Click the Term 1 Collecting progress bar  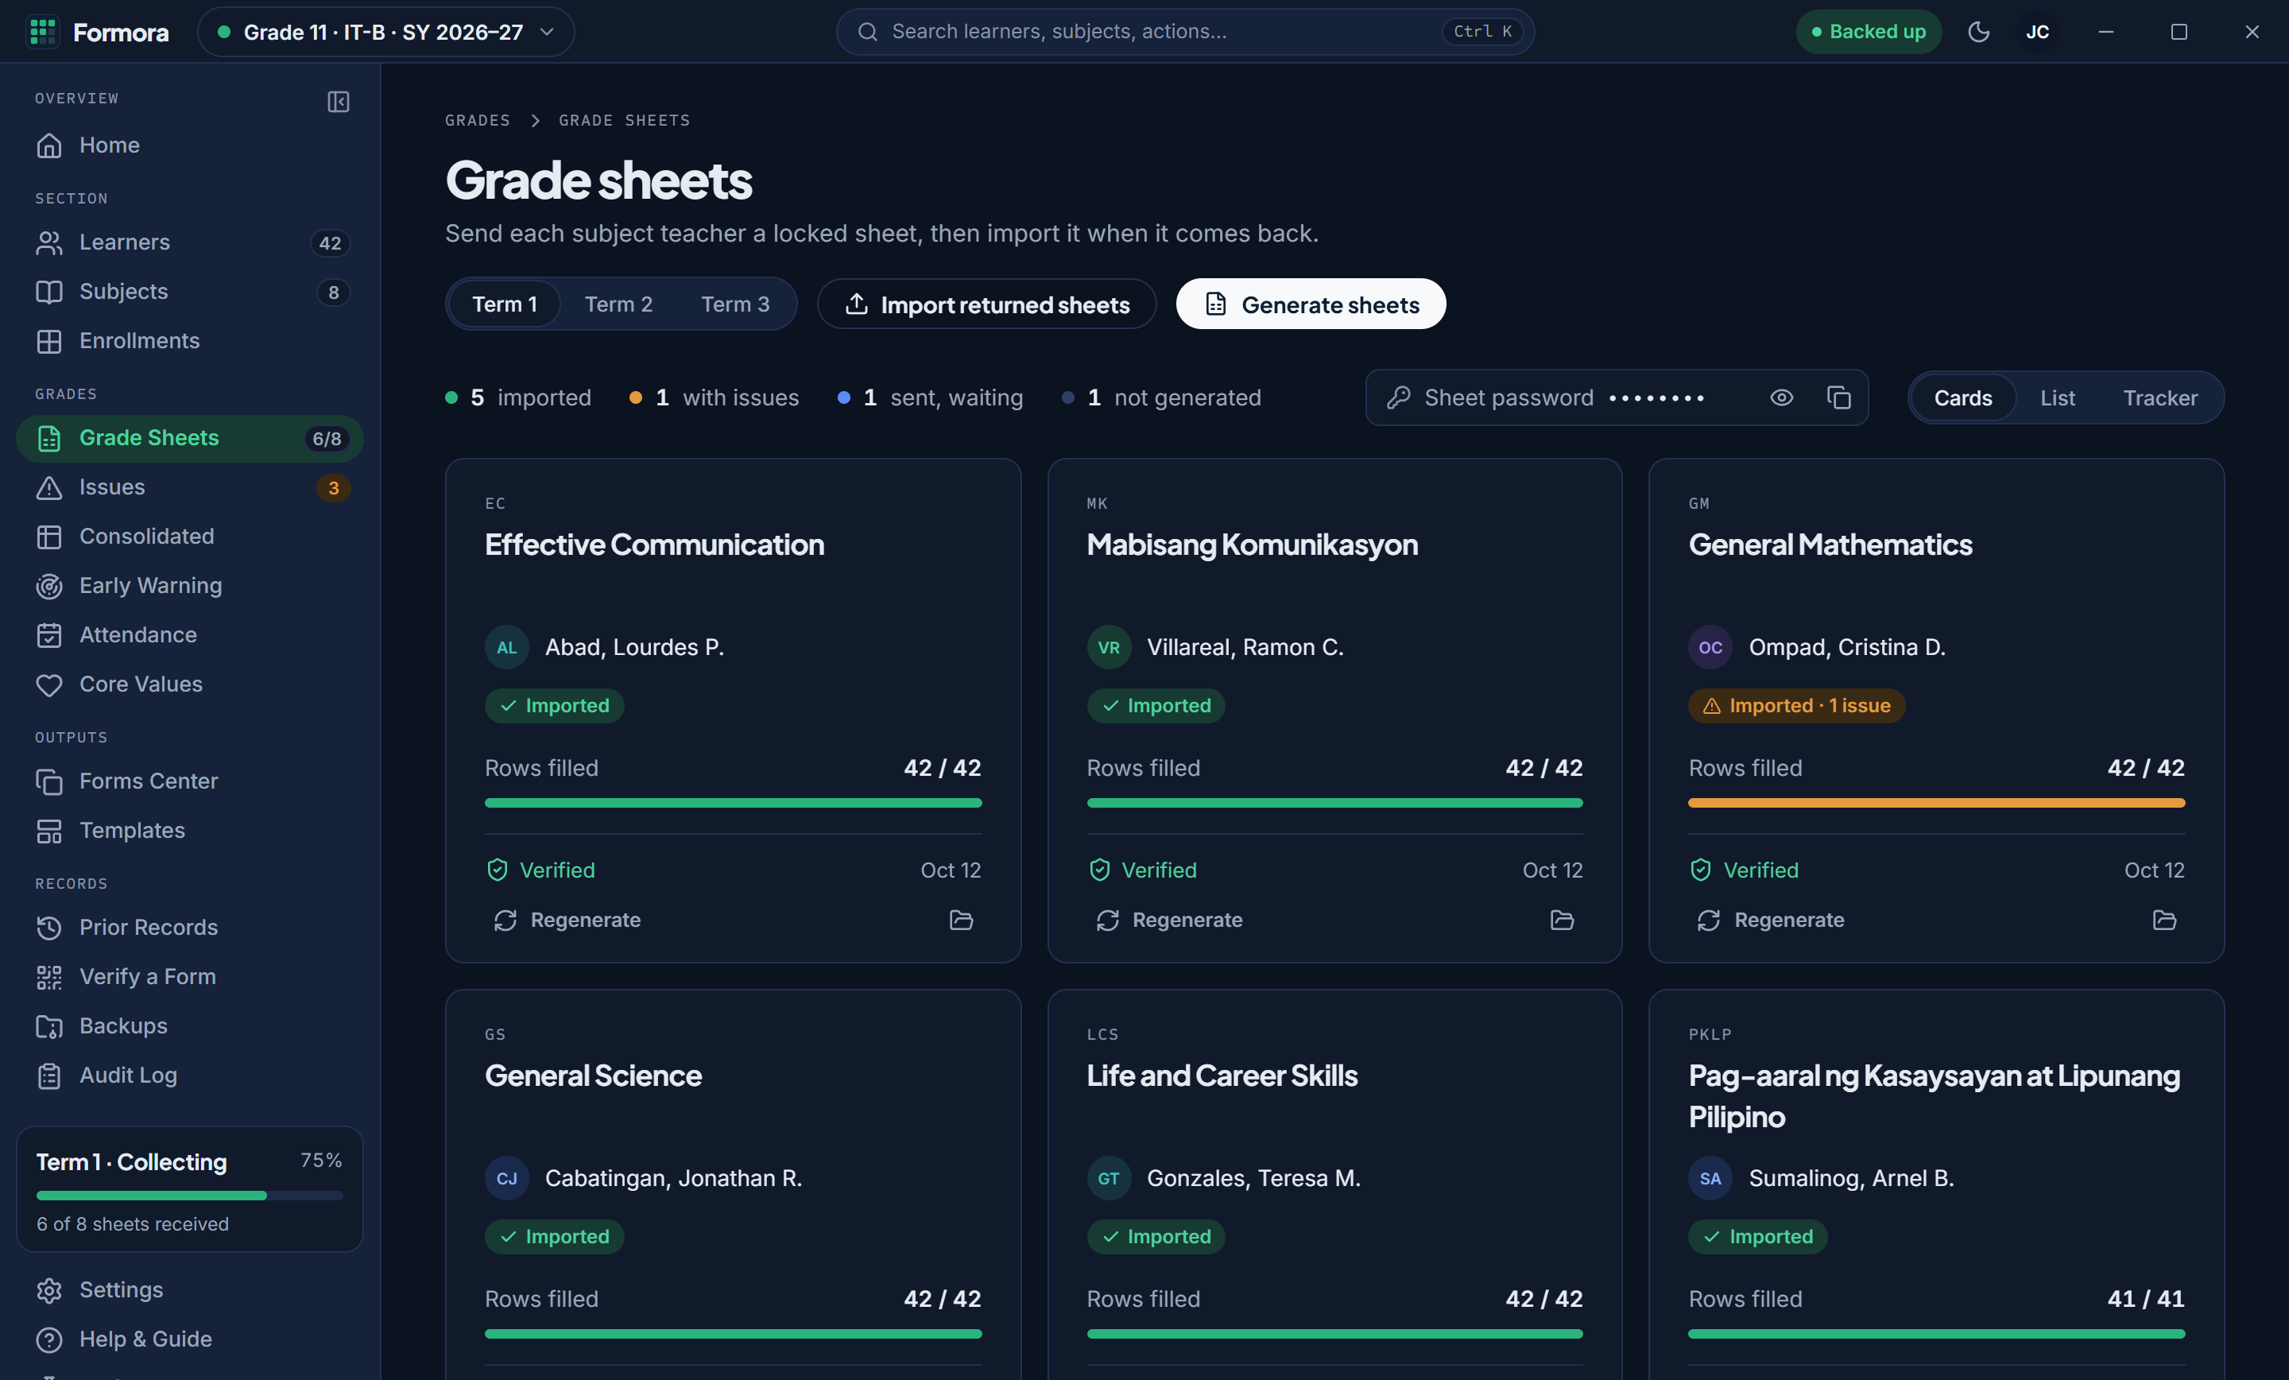coord(189,1195)
